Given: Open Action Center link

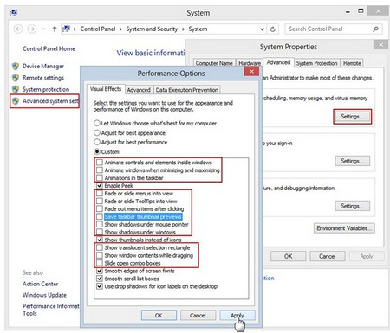Looking at the screenshot, I should (x=41, y=284).
